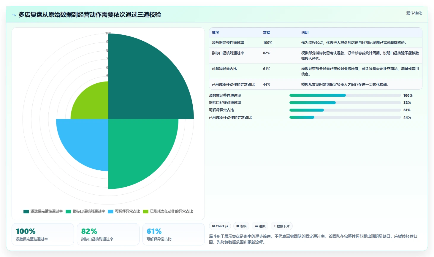This screenshot has width=434, height=257.
Task: Toggle the 已形成责任动作的异常占比 legend swatch
Action: click(145, 211)
